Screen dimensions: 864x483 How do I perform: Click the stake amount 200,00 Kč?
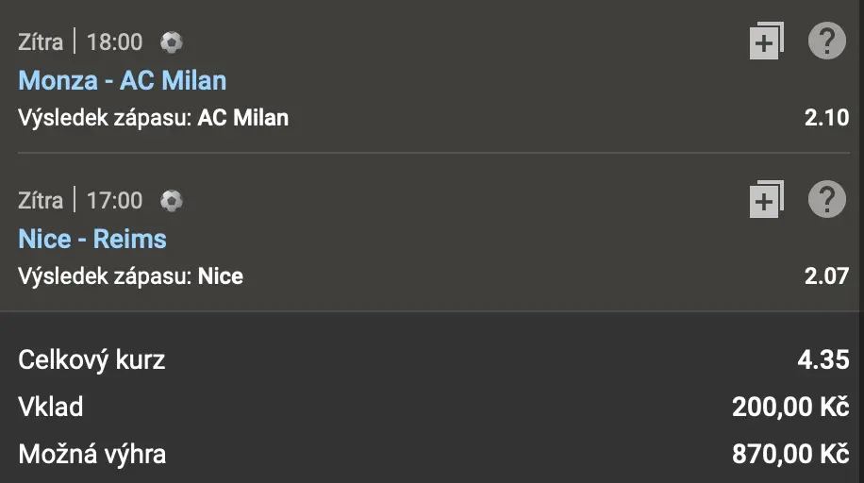pos(790,407)
